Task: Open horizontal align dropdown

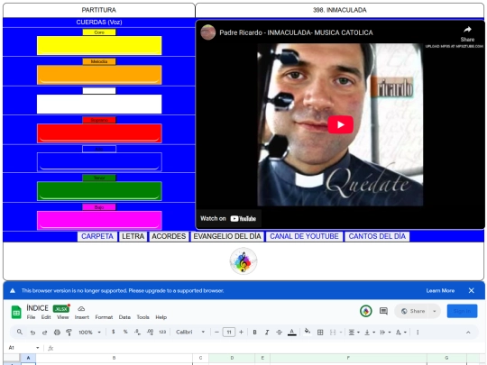Action: tap(354, 332)
